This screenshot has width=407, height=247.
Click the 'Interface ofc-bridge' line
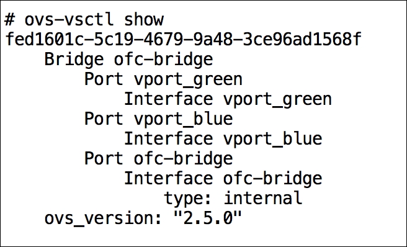(x=223, y=179)
